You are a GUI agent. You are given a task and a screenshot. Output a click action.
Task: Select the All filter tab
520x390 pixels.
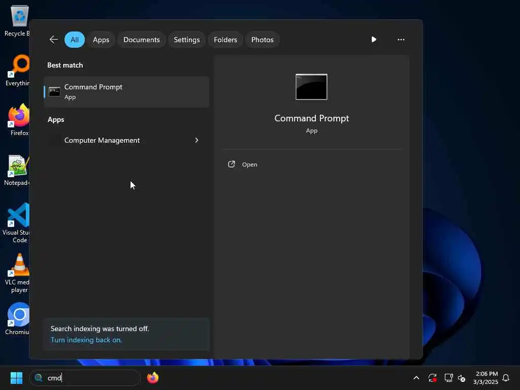click(x=75, y=40)
